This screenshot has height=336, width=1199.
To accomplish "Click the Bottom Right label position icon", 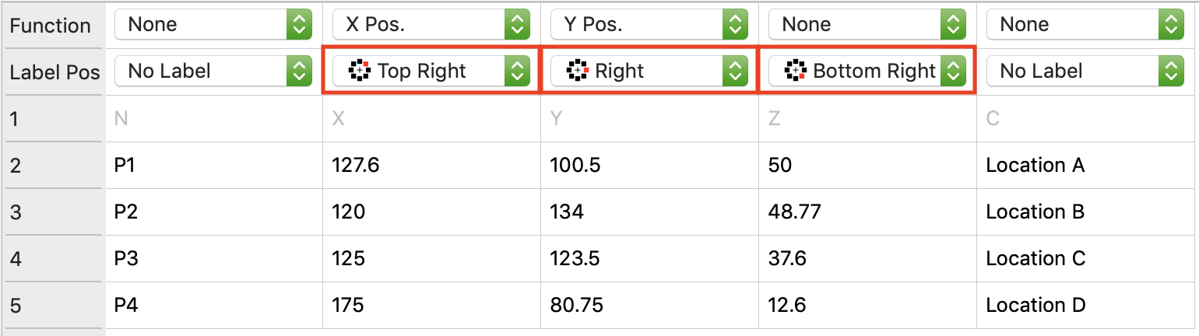I will pos(795,71).
